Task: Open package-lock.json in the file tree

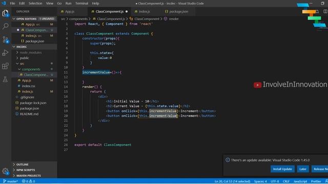Action: (34, 103)
